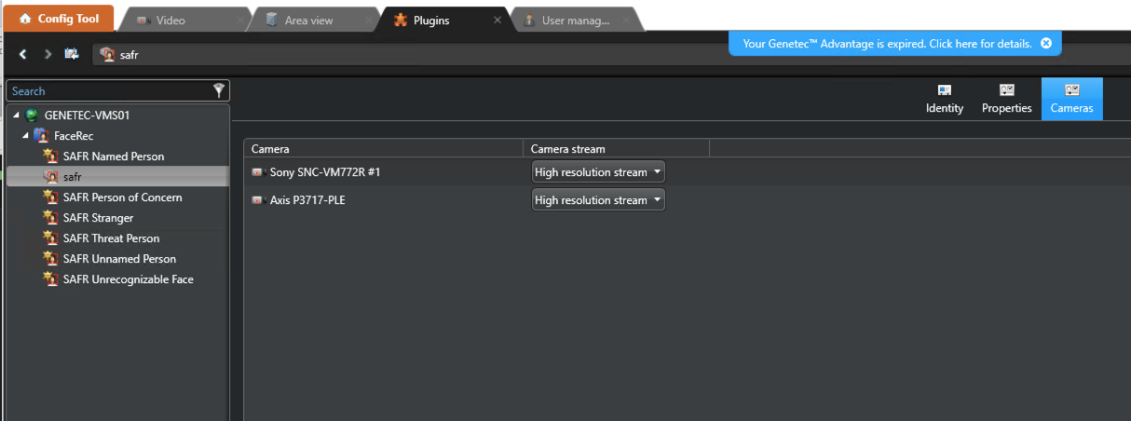Close the Plugins tab
Image resolution: width=1131 pixels, height=421 pixels.
click(x=497, y=20)
